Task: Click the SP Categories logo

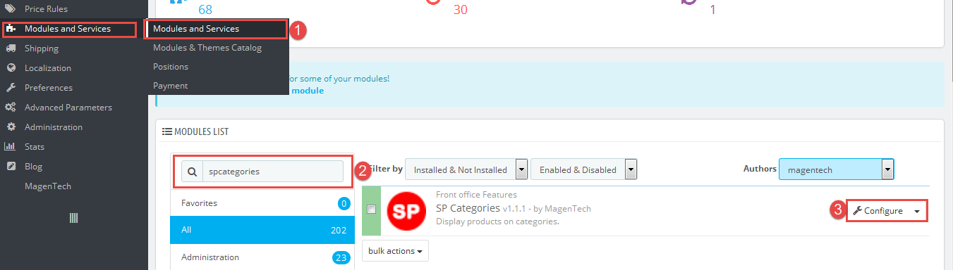Action: (406, 210)
